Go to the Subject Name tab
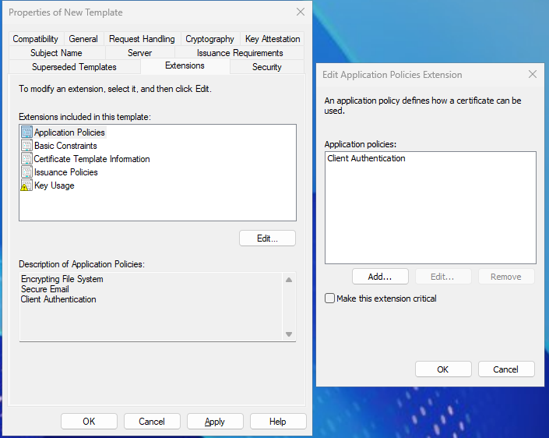 pos(56,53)
